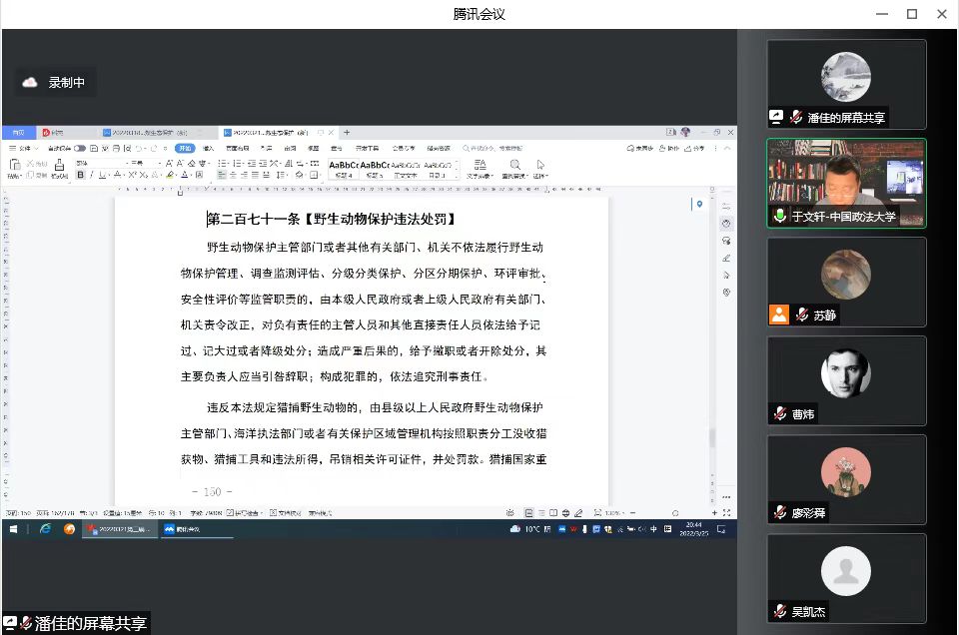Open the 苏静 participant video tile
Image resolution: width=959 pixels, height=635 pixels.
tap(846, 283)
